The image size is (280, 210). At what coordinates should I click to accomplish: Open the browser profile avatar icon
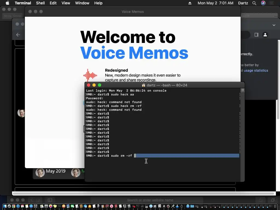click(265, 35)
